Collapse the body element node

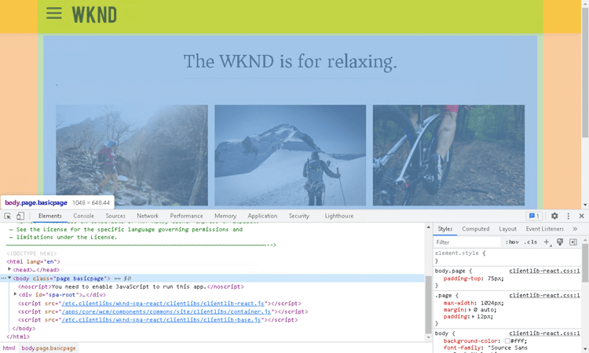9,278
